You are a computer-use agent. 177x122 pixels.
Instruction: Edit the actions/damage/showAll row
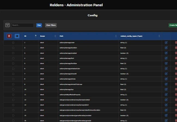pos(166,74)
